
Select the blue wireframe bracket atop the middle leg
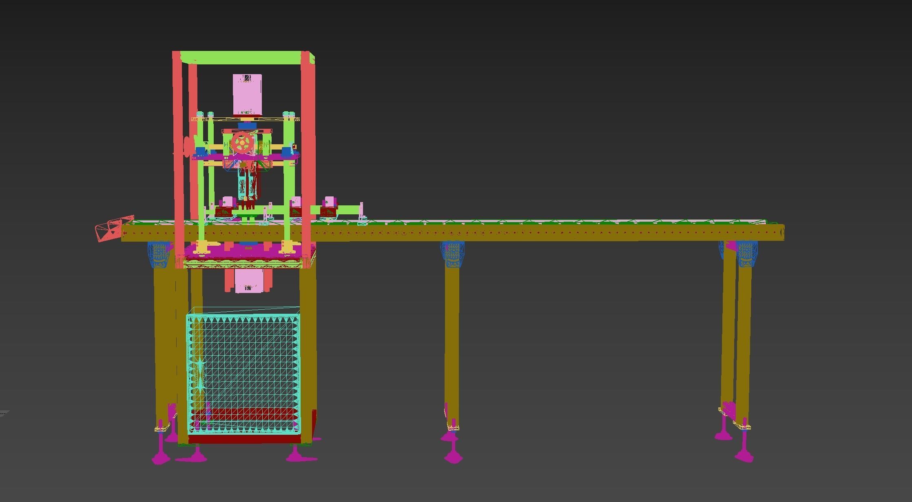click(x=452, y=254)
